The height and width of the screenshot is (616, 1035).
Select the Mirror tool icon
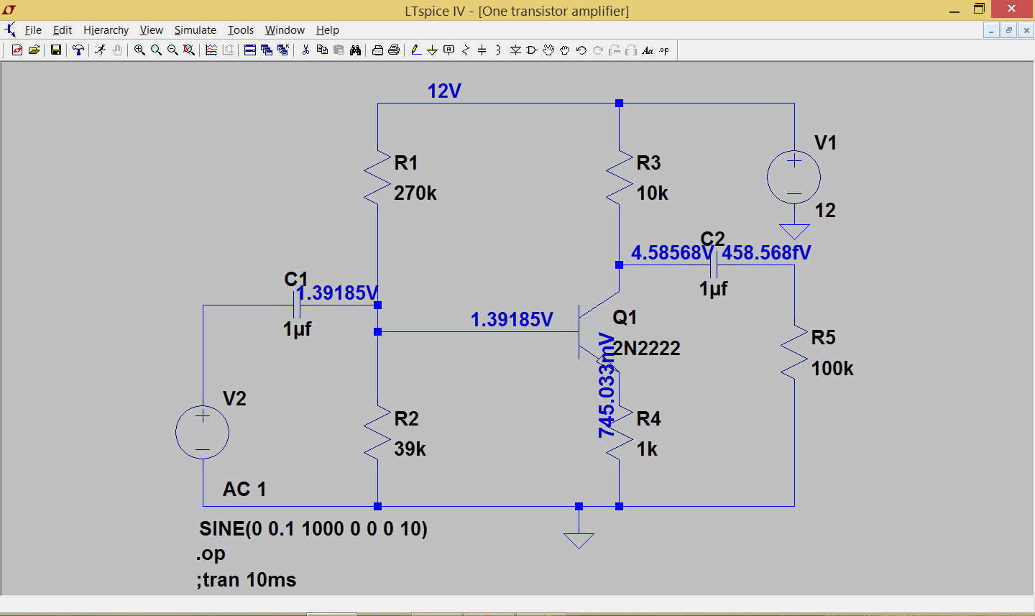(x=631, y=50)
